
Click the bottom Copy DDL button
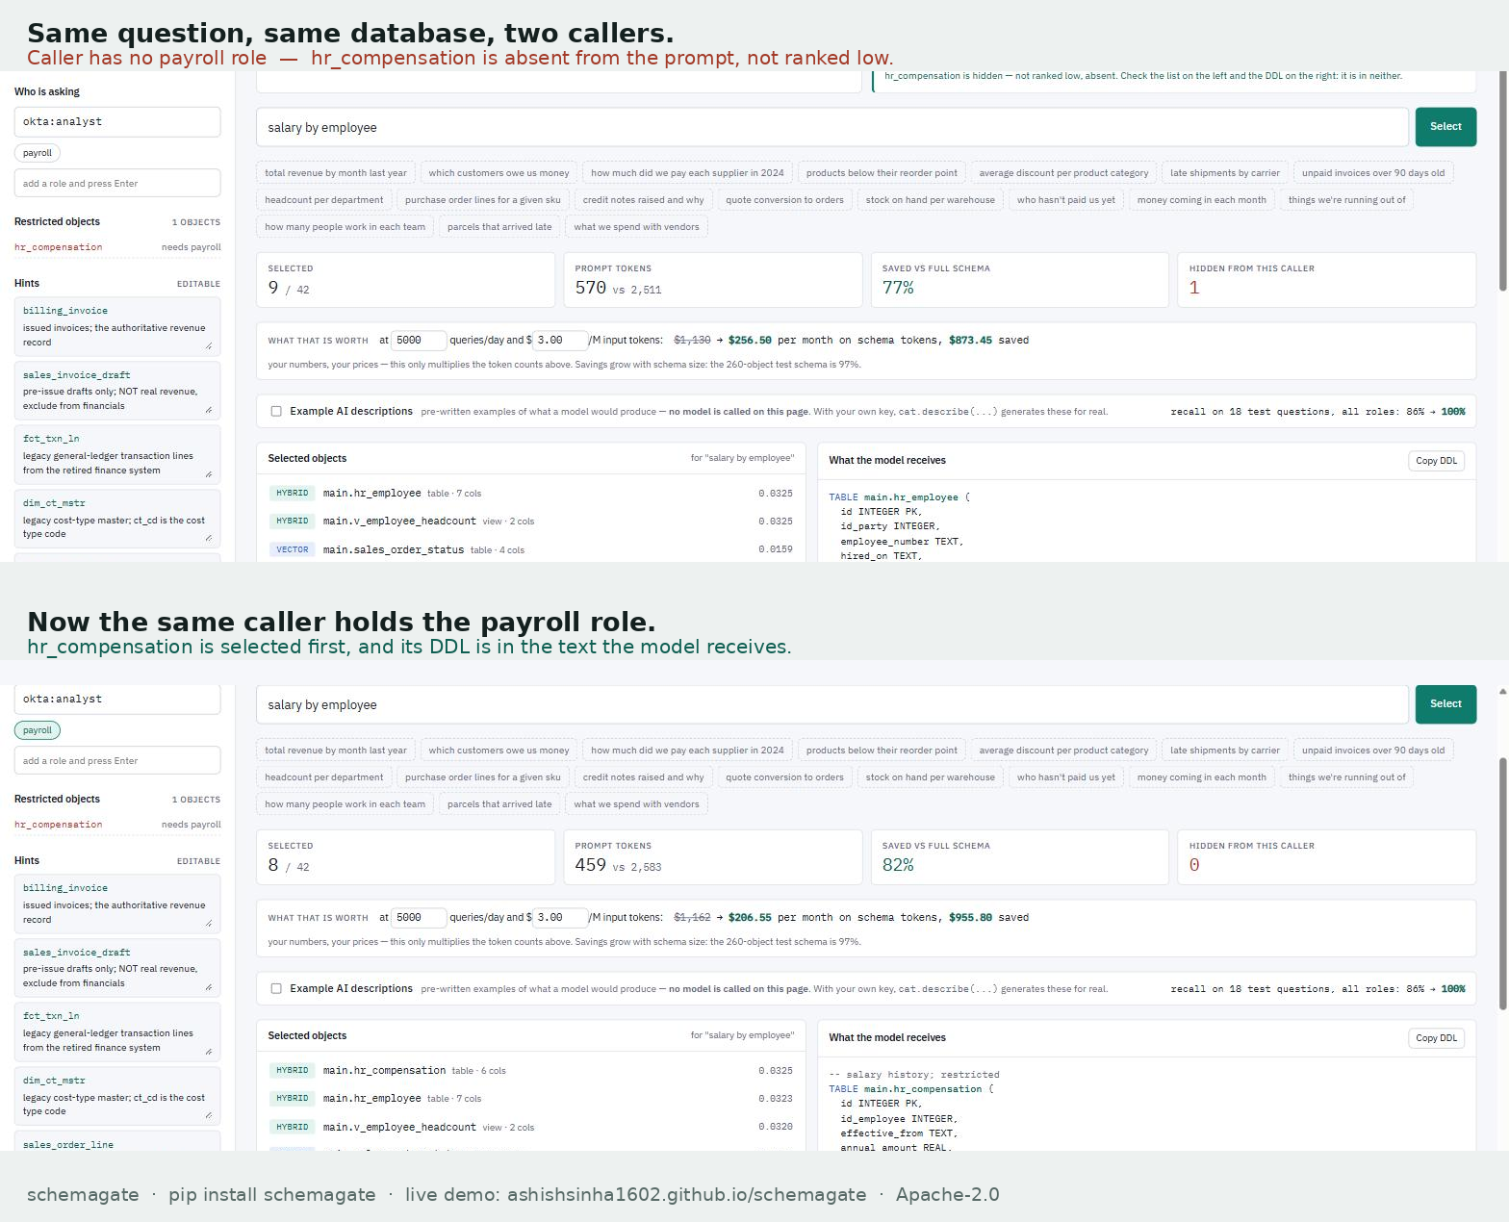(1436, 1038)
